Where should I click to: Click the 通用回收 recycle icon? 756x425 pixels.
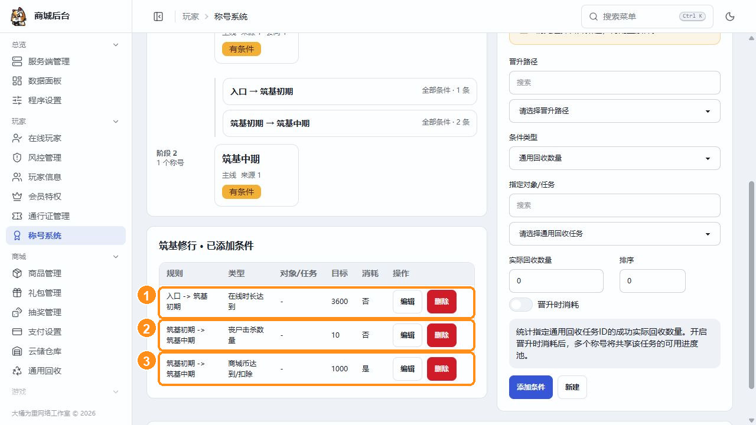(17, 371)
